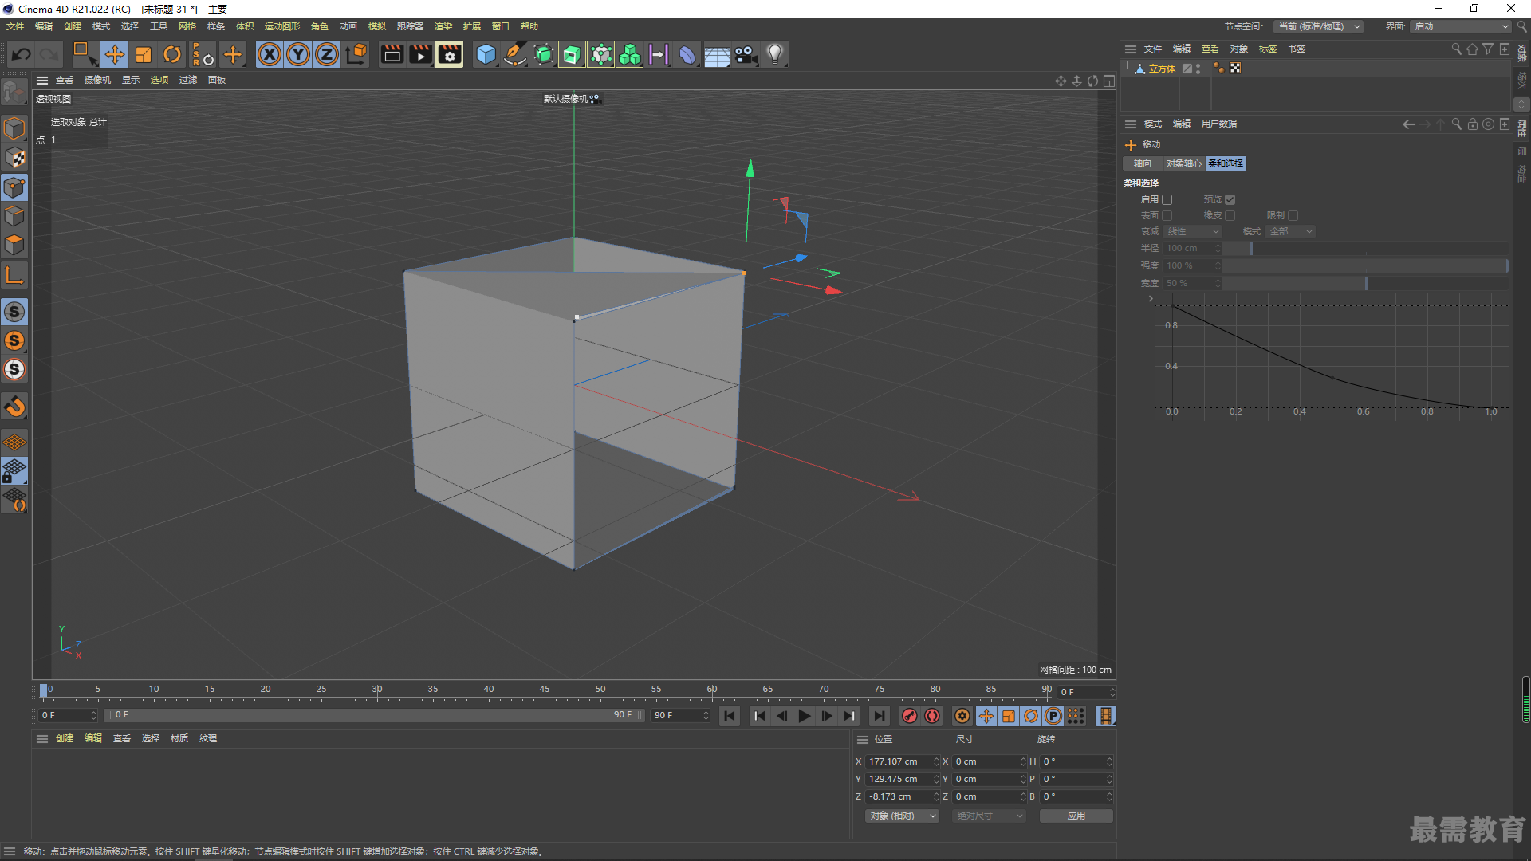Open the 衰减 线性 dropdown
Viewport: 1531px width, 861px height.
1193,231
